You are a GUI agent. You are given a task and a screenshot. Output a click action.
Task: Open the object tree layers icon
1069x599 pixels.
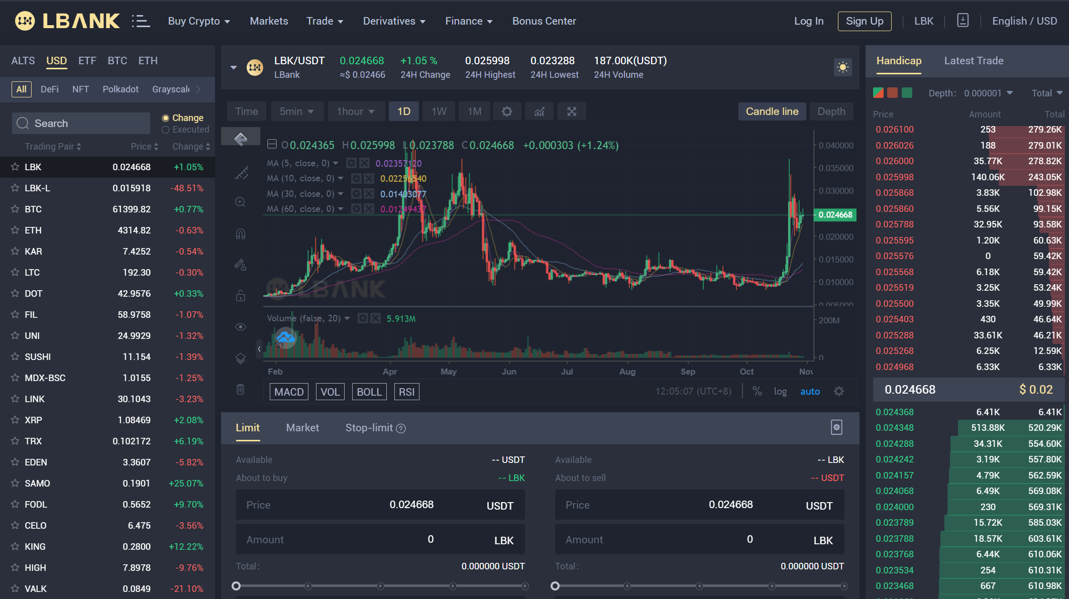tap(241, 358)
